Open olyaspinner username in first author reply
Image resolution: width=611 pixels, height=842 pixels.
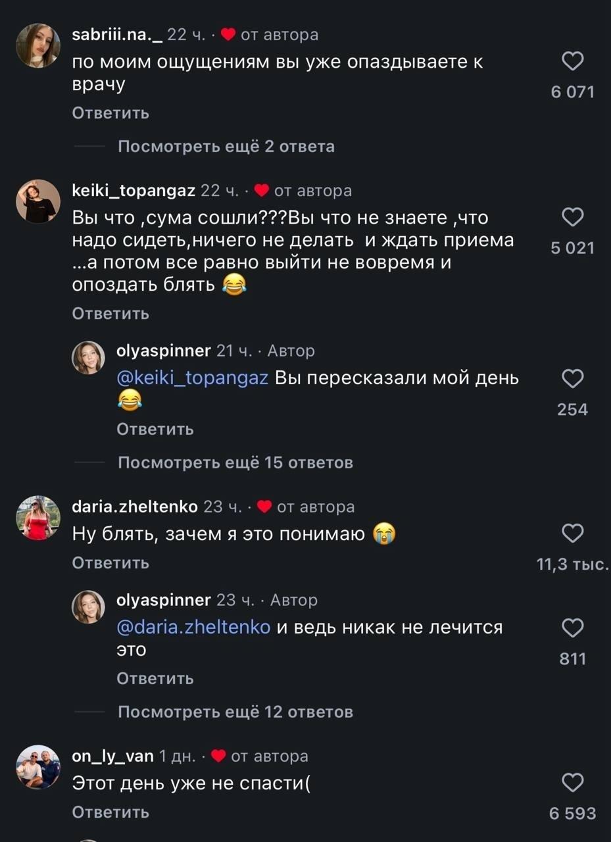pos(163,351)
